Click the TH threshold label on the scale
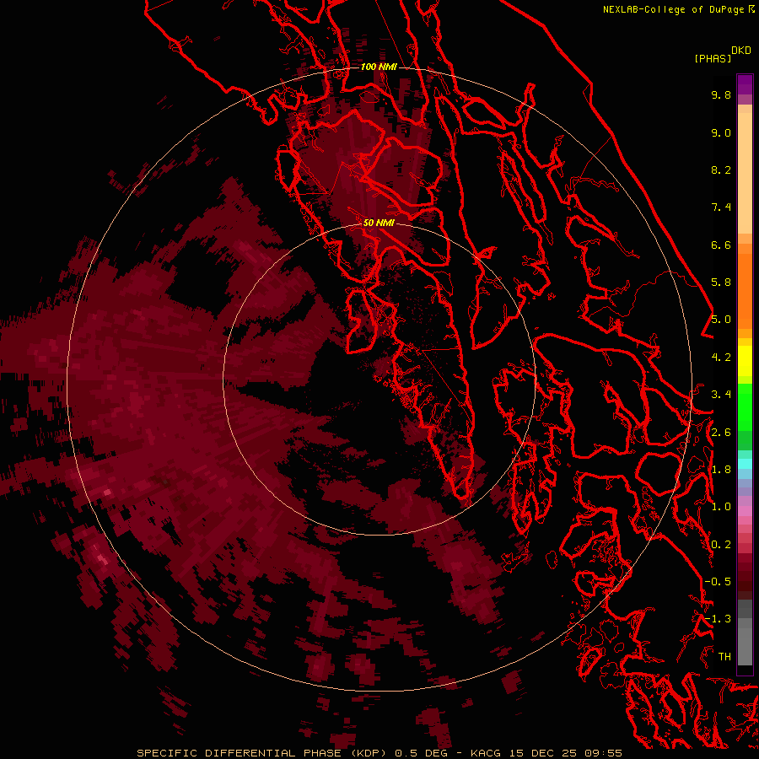Screen dimensions: 759x759 [x=724, y=657]
